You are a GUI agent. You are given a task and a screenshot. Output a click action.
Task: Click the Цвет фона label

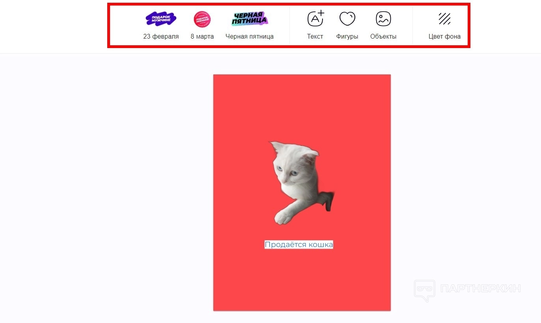[444, 37]
